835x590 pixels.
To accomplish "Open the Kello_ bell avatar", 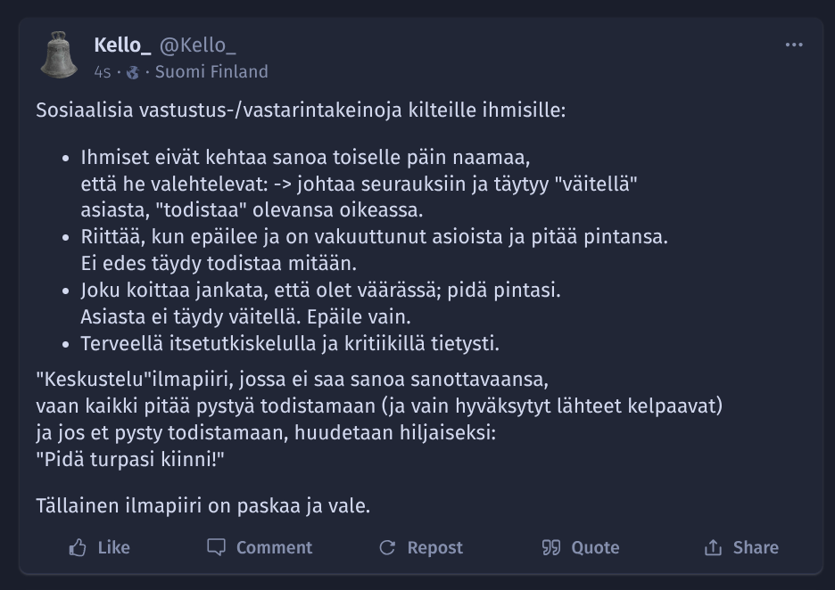I will click(60, 55).
